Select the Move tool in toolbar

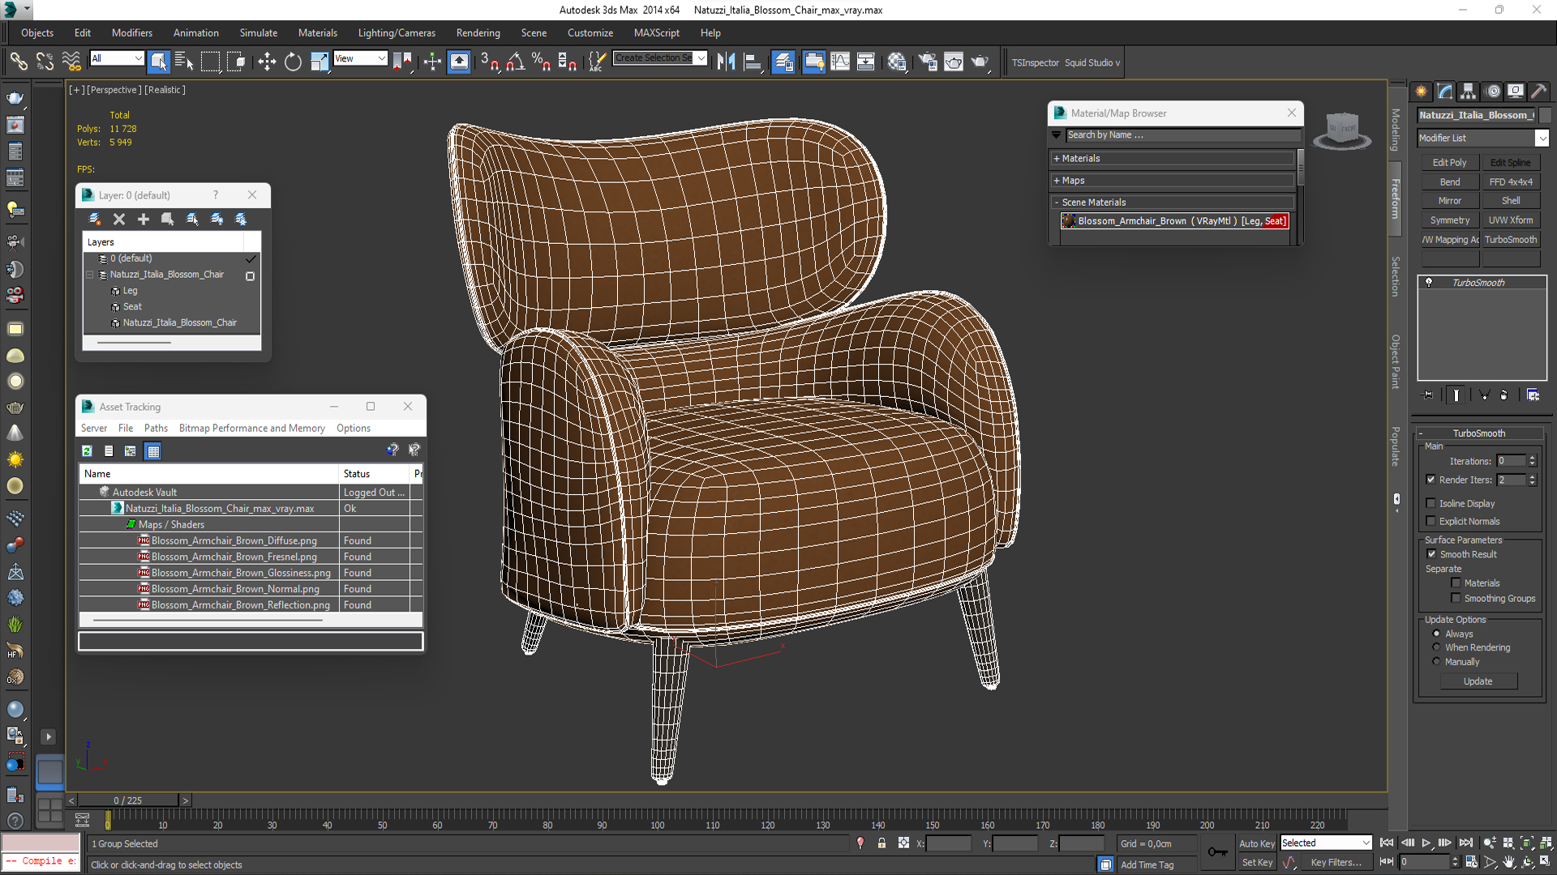pos(267,62)
